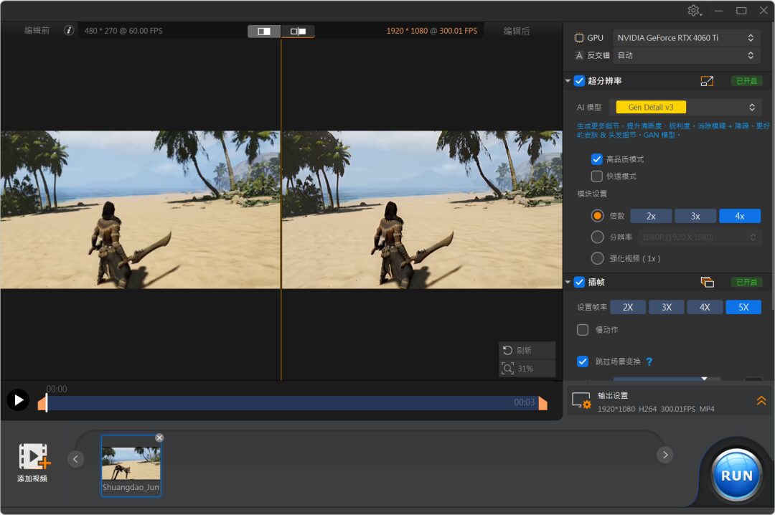This screenshot has width=775, height=515.
Task: Click the GPU chip icon
Action: tap(579, 38)
